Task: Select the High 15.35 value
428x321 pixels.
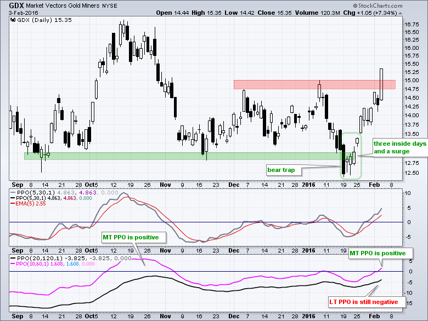Action: [206, 13]
